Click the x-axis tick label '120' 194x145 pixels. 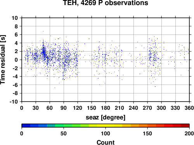pos(78,108)
